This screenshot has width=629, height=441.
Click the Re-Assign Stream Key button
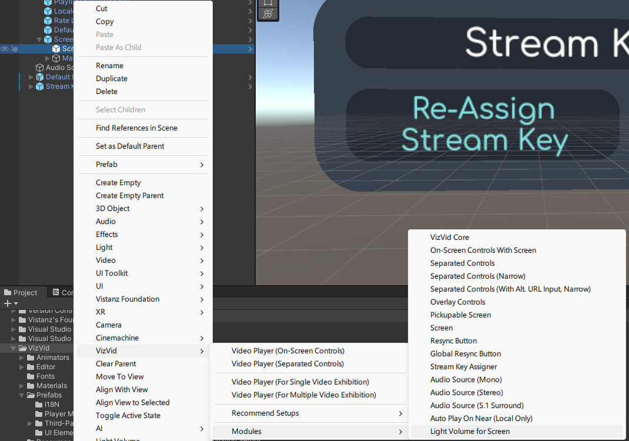pos(483,125)
